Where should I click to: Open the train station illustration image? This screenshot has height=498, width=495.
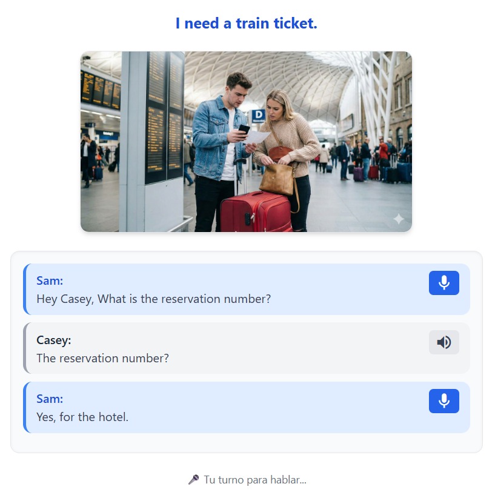coord(246,142)
